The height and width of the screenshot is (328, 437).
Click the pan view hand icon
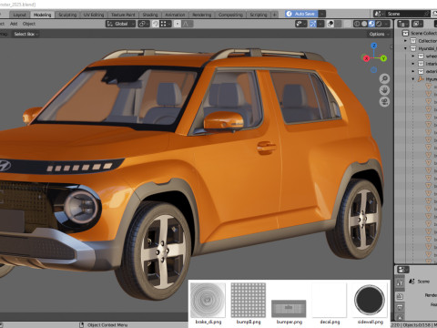pos(384,90)
